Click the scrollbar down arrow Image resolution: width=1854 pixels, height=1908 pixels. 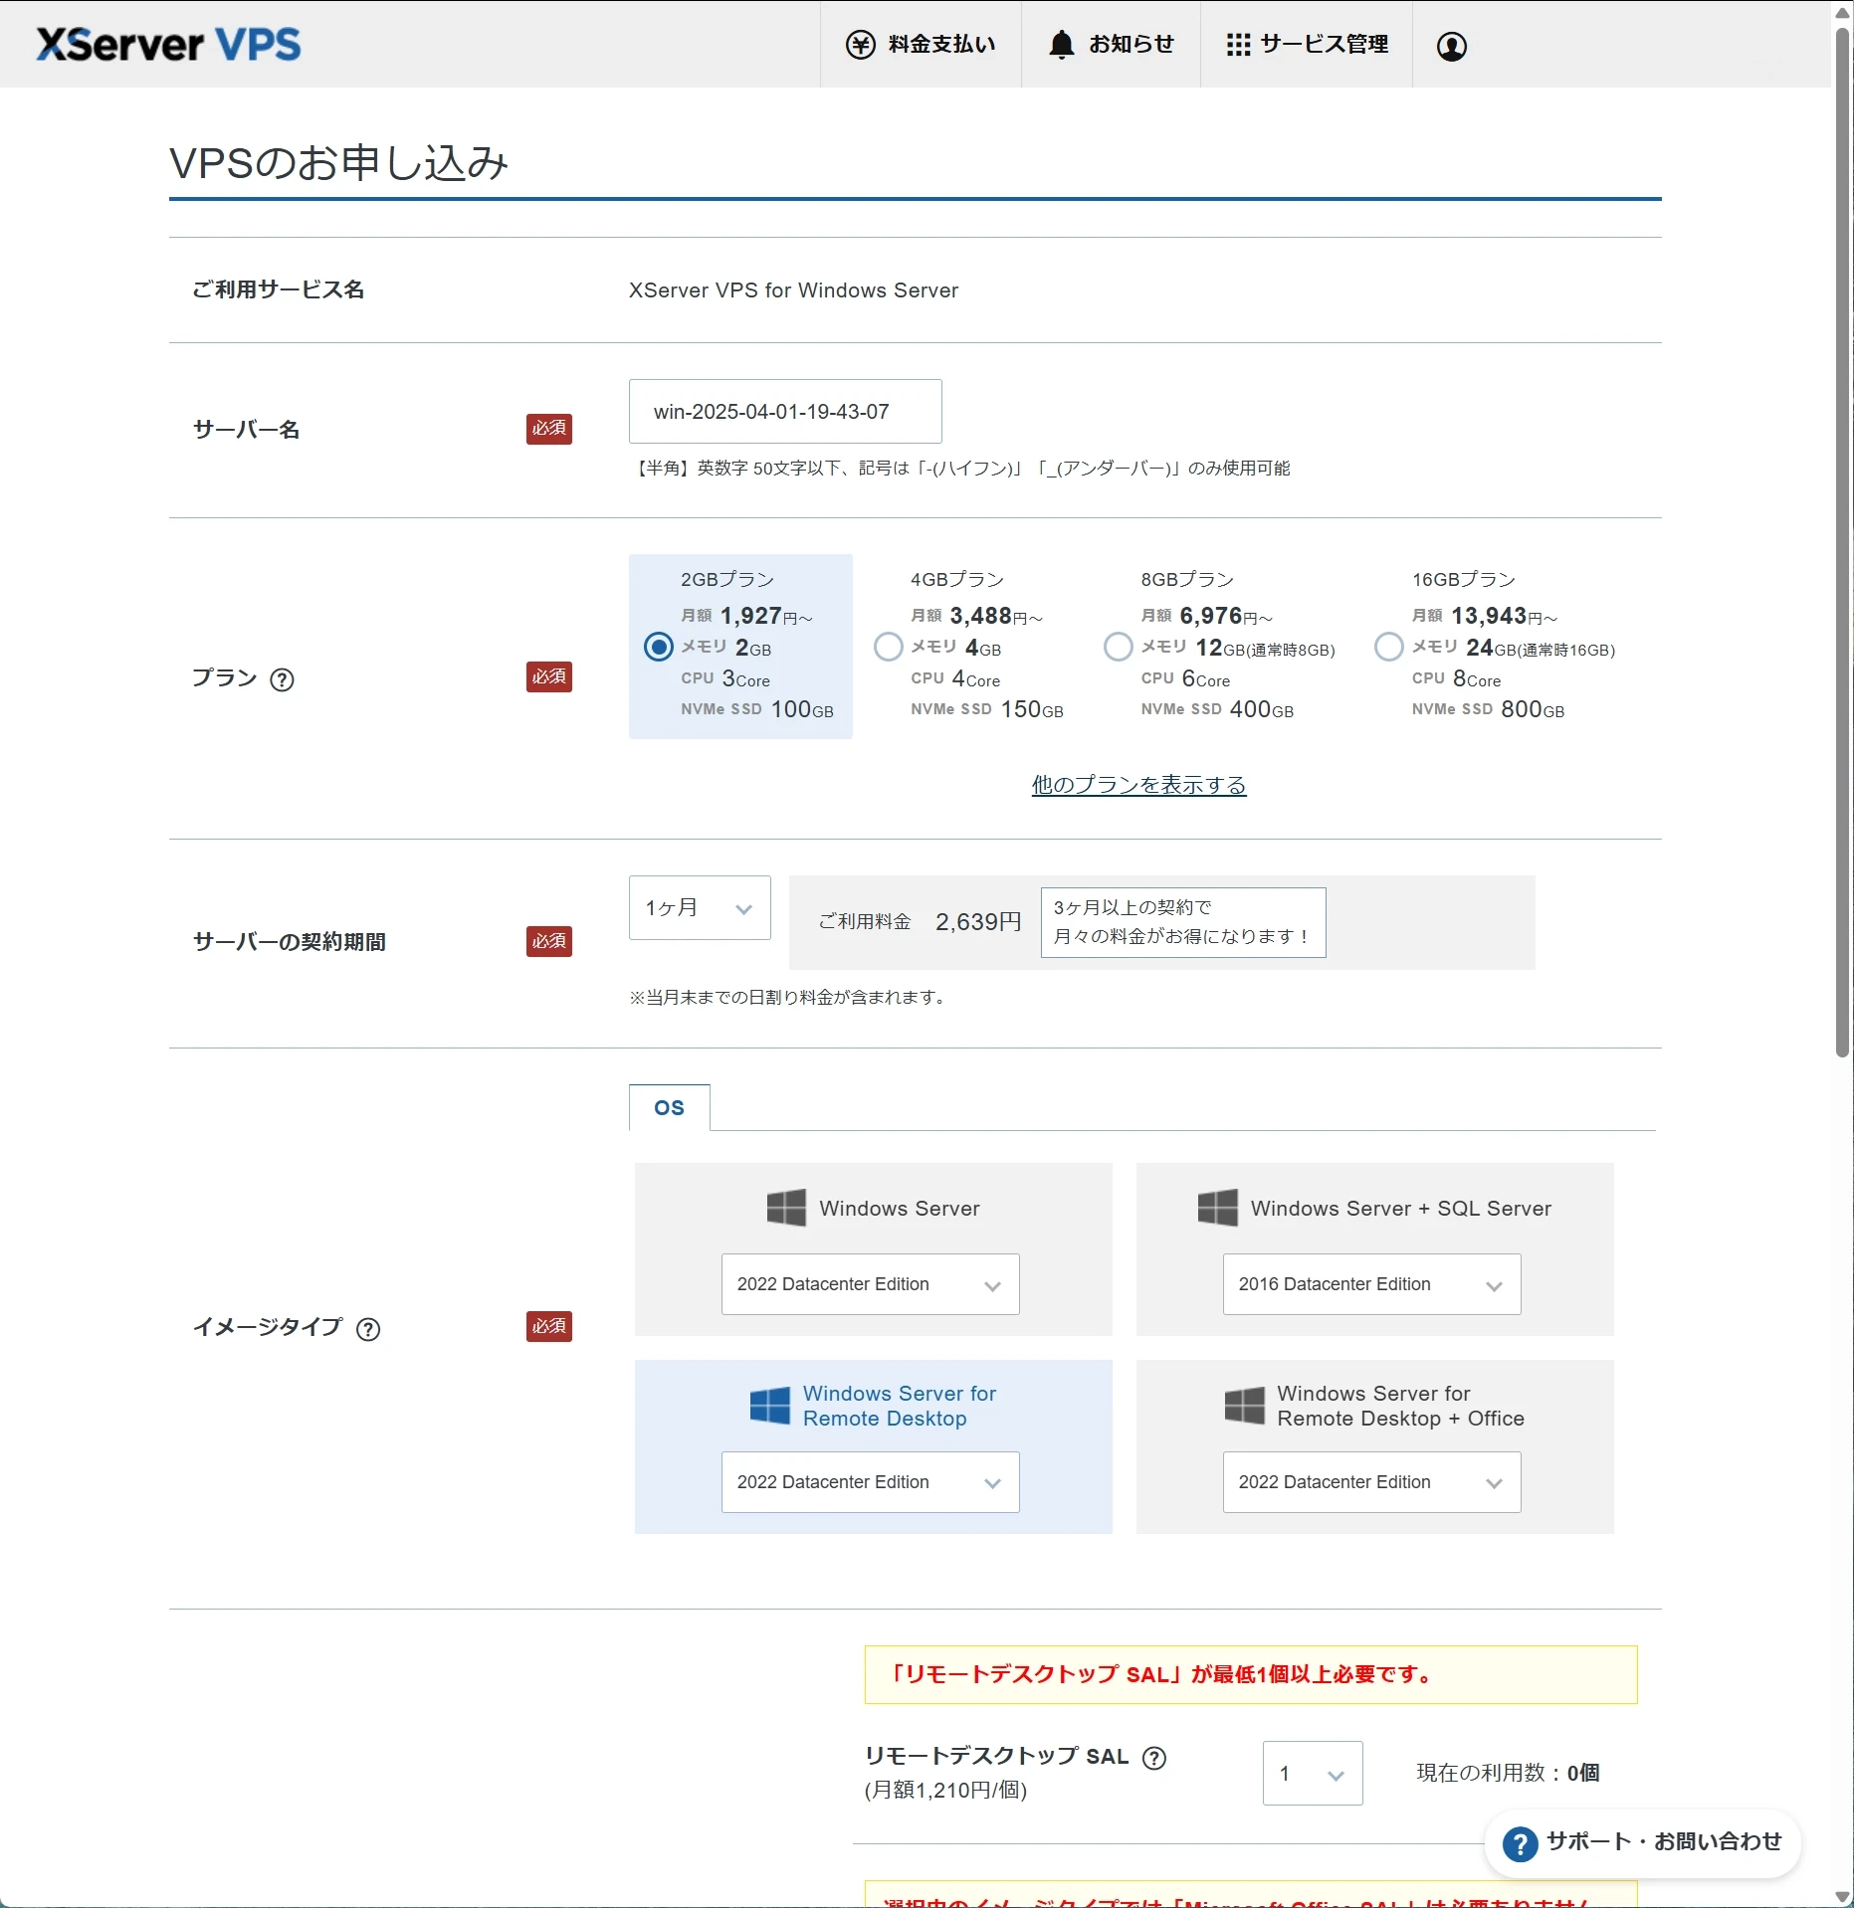point(1842,1896)
